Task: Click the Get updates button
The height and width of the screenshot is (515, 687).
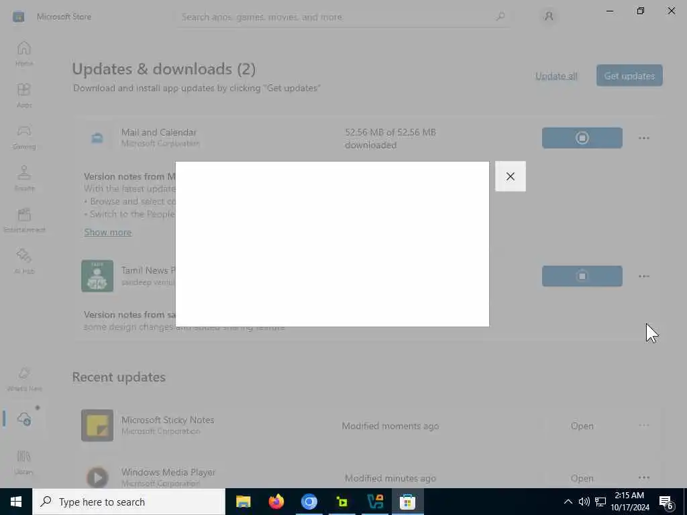Action: 629,76
